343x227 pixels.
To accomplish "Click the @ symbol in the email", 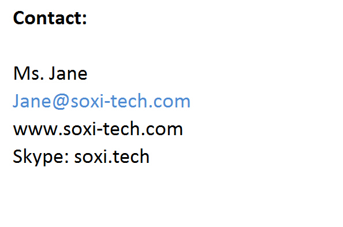I will [x=61, y=102].
